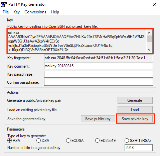The image size is (160, 156).
Task: Click the public key scrollbar thumb
Action: [149, 38]
